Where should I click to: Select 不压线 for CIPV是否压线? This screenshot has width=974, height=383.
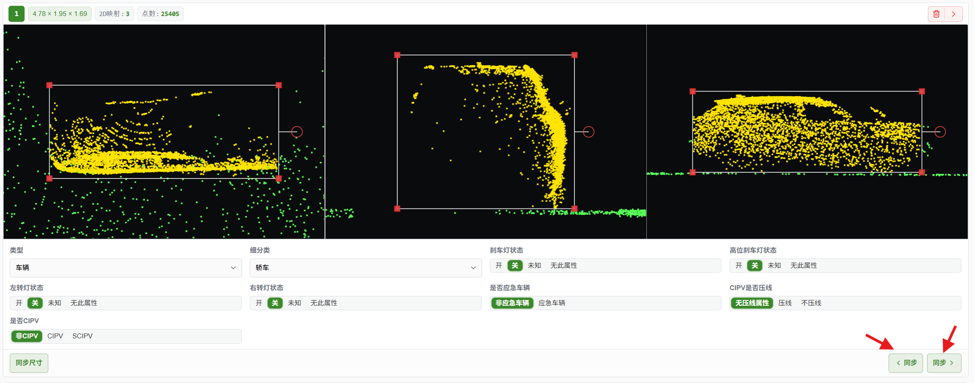coord(811,303)
